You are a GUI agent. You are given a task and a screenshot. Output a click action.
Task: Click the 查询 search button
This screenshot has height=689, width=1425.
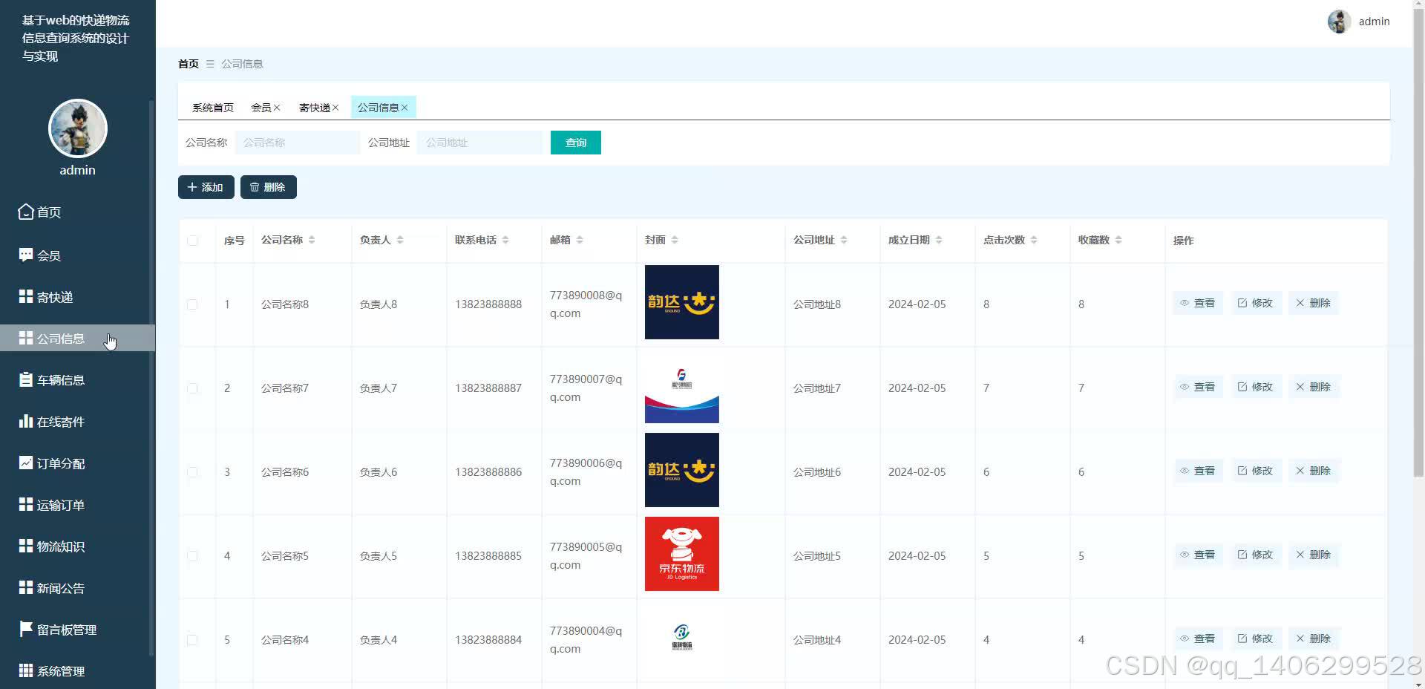pyautogui.click(x=576, y=143)
